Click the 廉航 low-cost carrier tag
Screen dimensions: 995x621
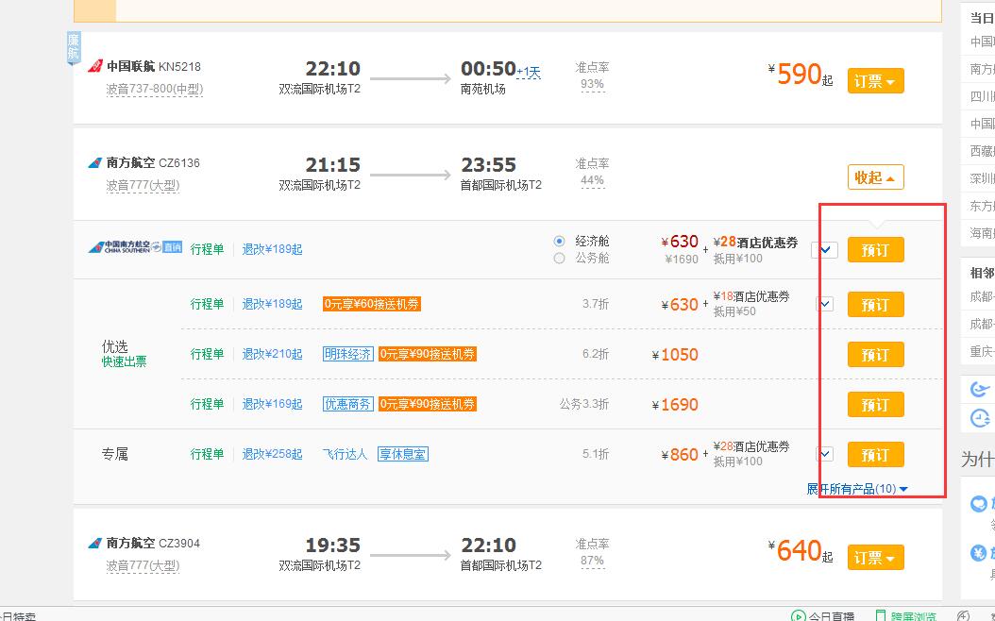click(74, 47)
